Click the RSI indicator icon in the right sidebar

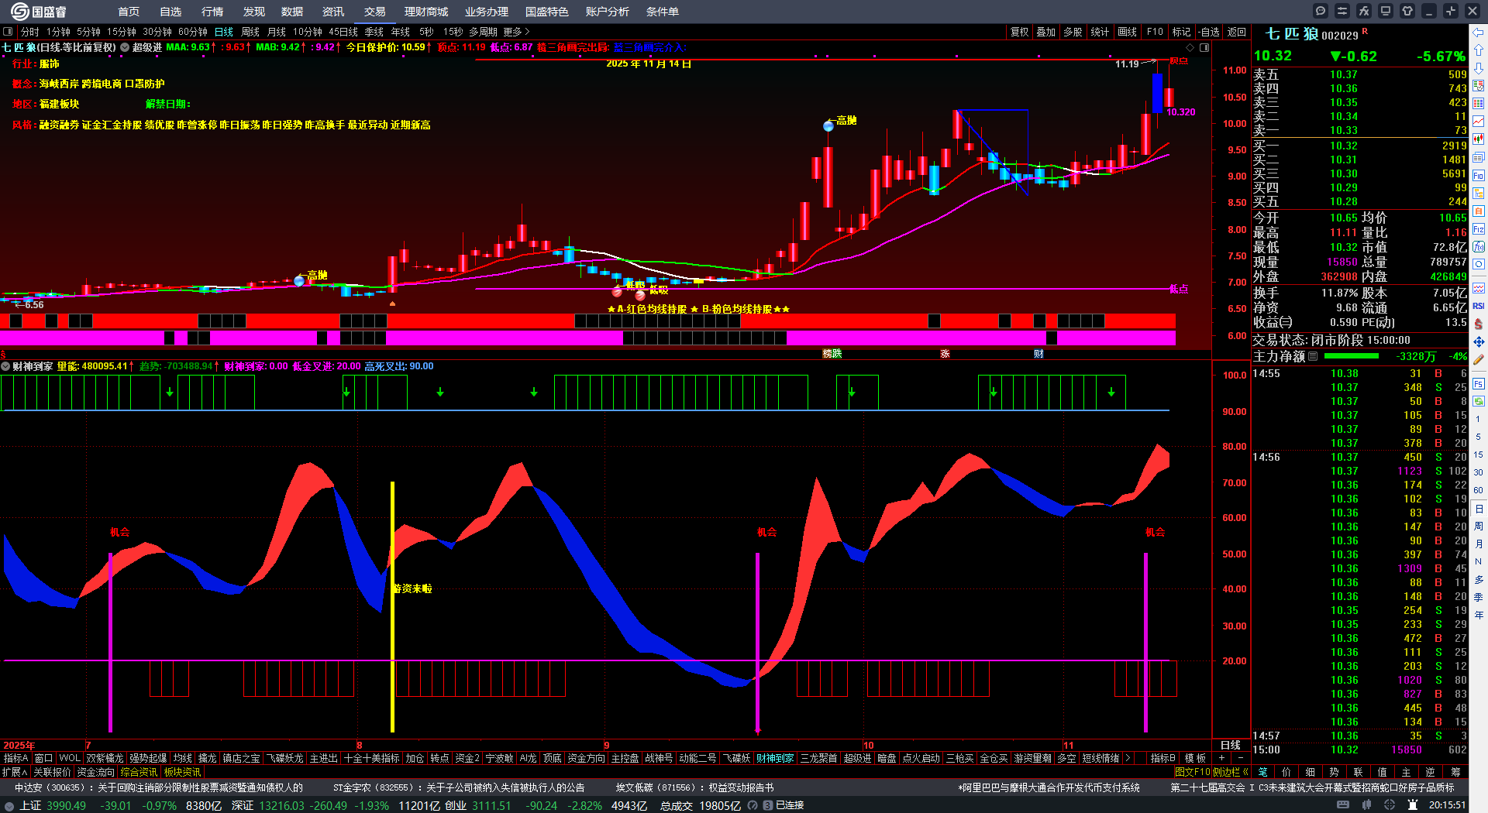pos(1479,306)
